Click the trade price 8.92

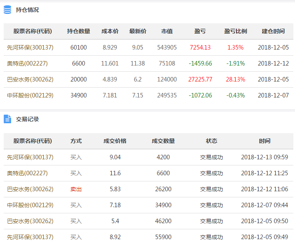pyautogui.click(x=115, y=237)
